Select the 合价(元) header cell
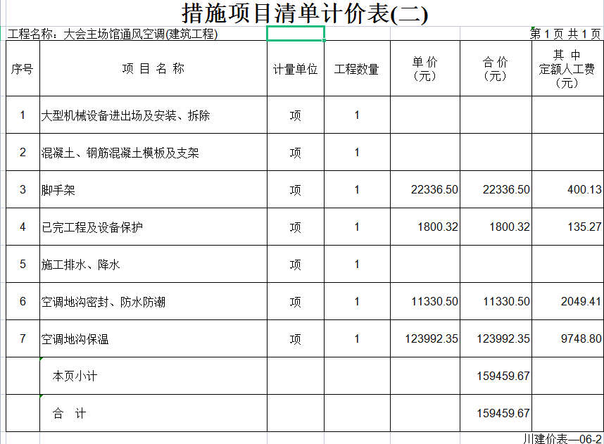The image size is (604, 444). click(x=496, y=68)
